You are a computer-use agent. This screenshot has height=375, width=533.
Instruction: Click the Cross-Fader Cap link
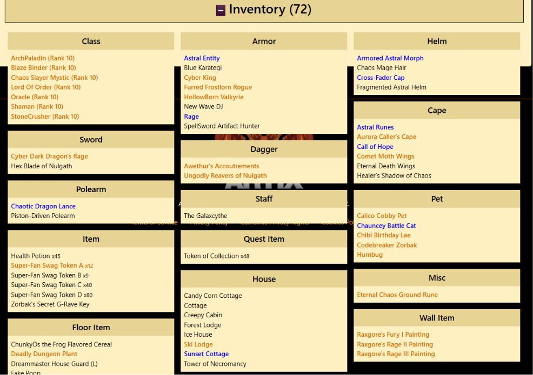381,78
